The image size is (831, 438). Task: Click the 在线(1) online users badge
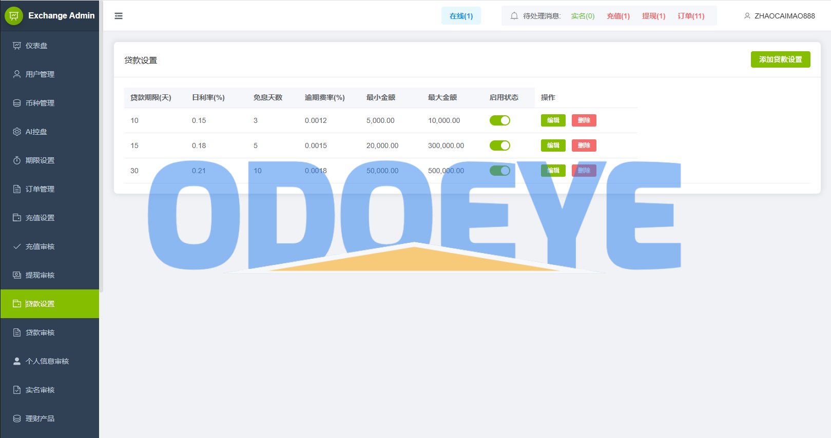[461, 16]
